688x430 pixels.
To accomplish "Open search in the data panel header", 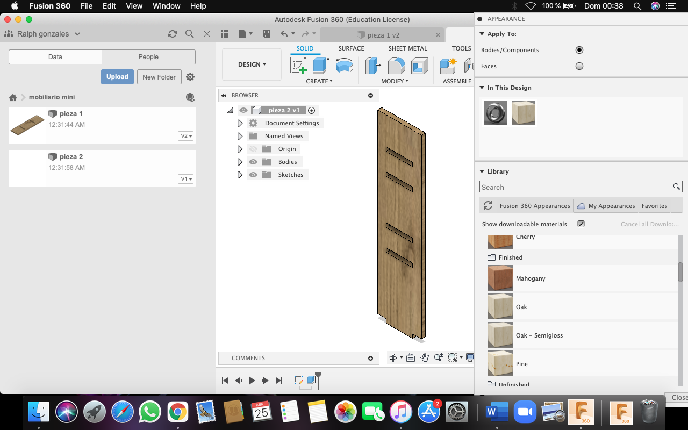I will [190, 34].
